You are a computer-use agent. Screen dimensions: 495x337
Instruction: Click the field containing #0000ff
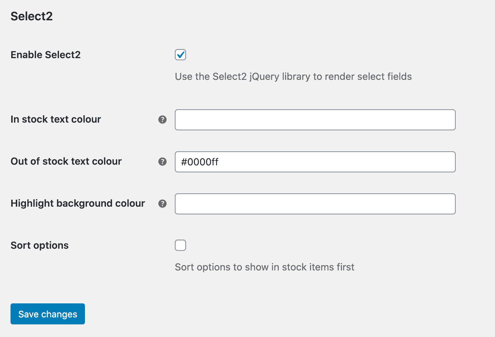[315, 162]
